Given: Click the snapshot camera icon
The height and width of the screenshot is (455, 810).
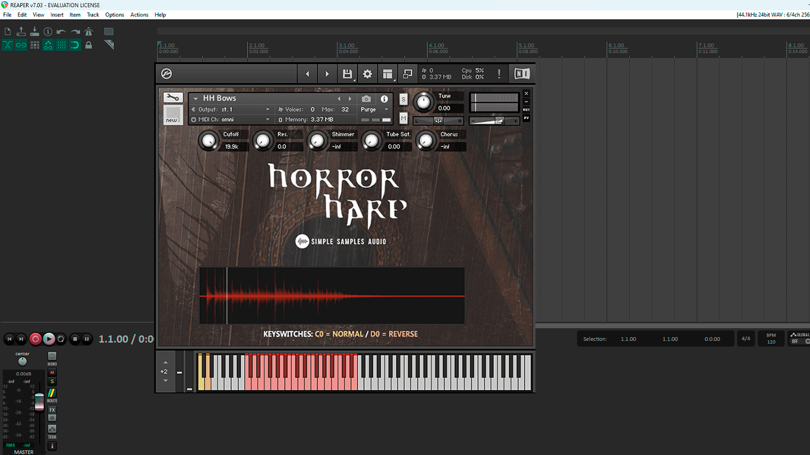Looking at the screenshot, I should (x=366, y=99).
